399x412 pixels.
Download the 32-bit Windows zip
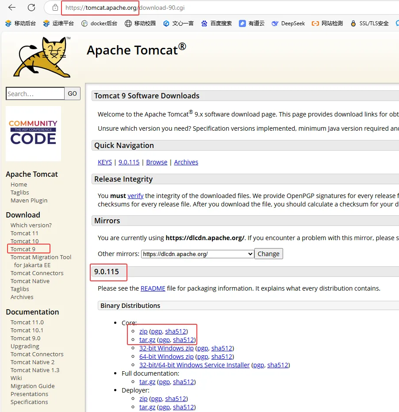(x=166, y=348)
